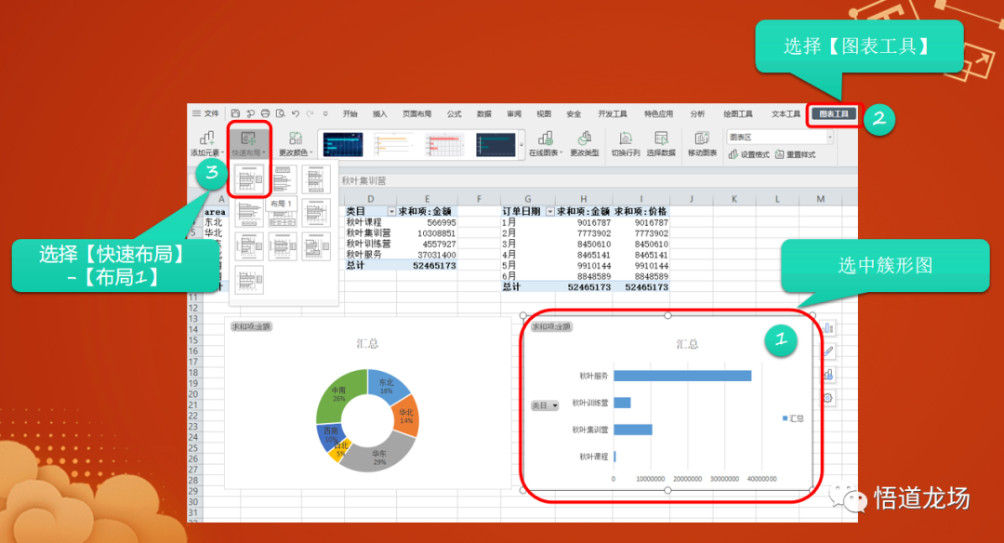1004x543 pixels.
Task: Open the 订单日期 pivot table filter dropdown
Action: tap(550, 211)
